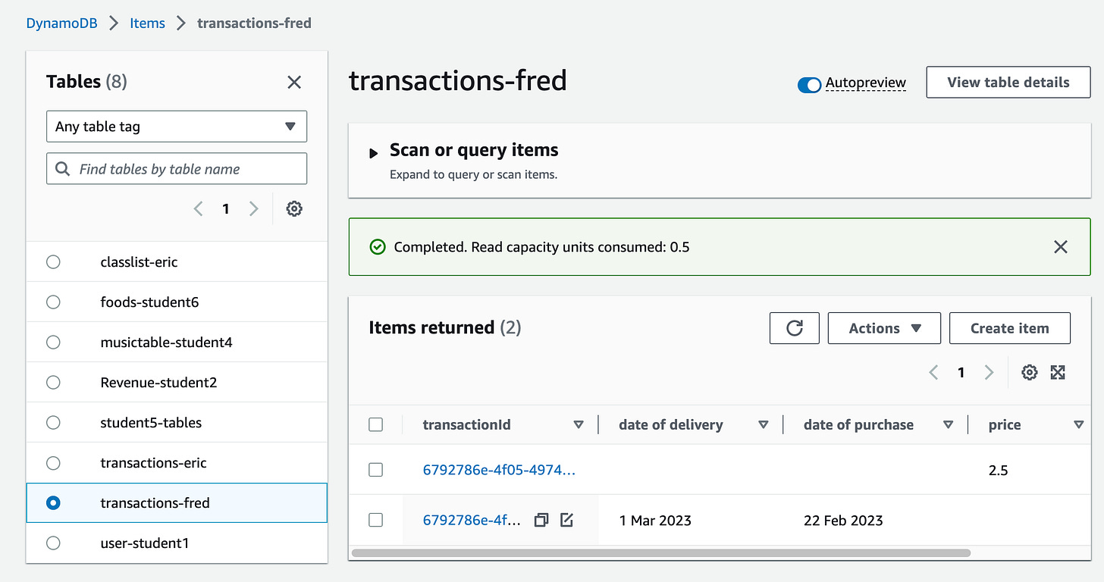
Task: Click the 1 Mar 2023 delivery cell
Action: click(x=655, y=520)
